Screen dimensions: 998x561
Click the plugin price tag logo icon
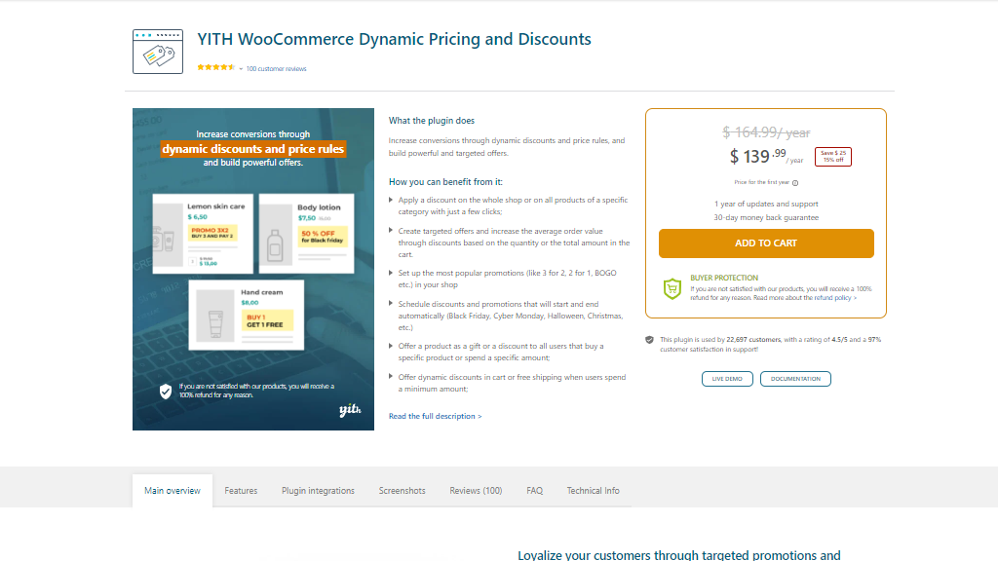click(x=158, y=52)
